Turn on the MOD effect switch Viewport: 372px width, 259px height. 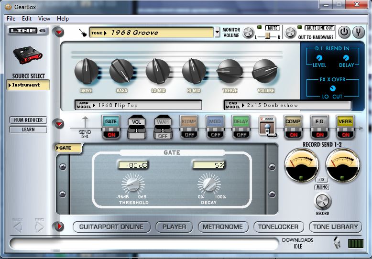pos(216,135)
